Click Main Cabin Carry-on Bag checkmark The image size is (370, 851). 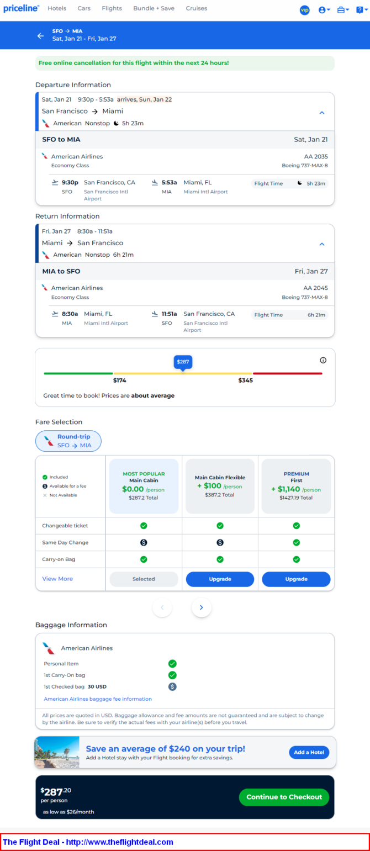[144, 559]
